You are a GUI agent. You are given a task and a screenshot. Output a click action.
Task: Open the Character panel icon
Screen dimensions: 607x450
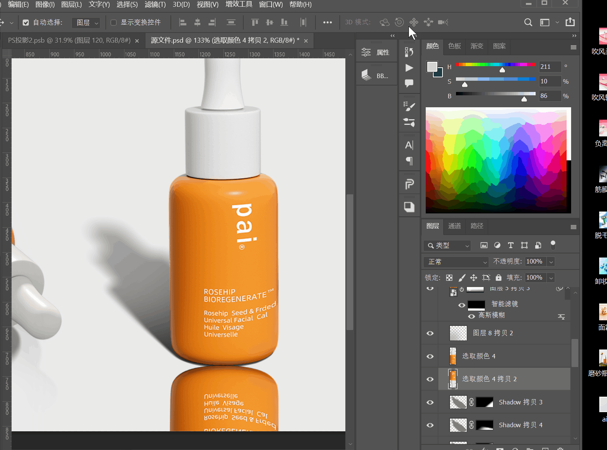tap(409, 145)
